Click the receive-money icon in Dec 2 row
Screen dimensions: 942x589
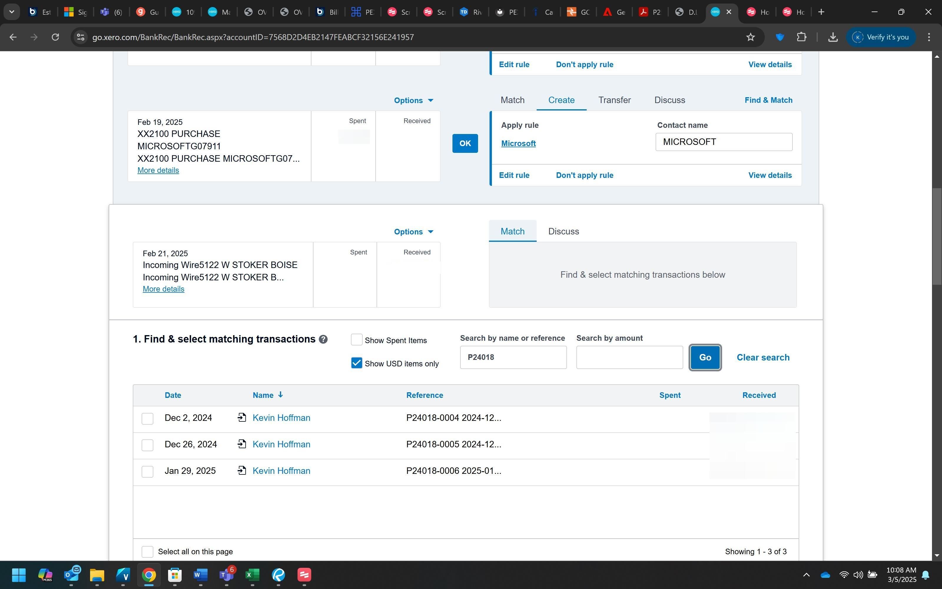click(242, 418)
